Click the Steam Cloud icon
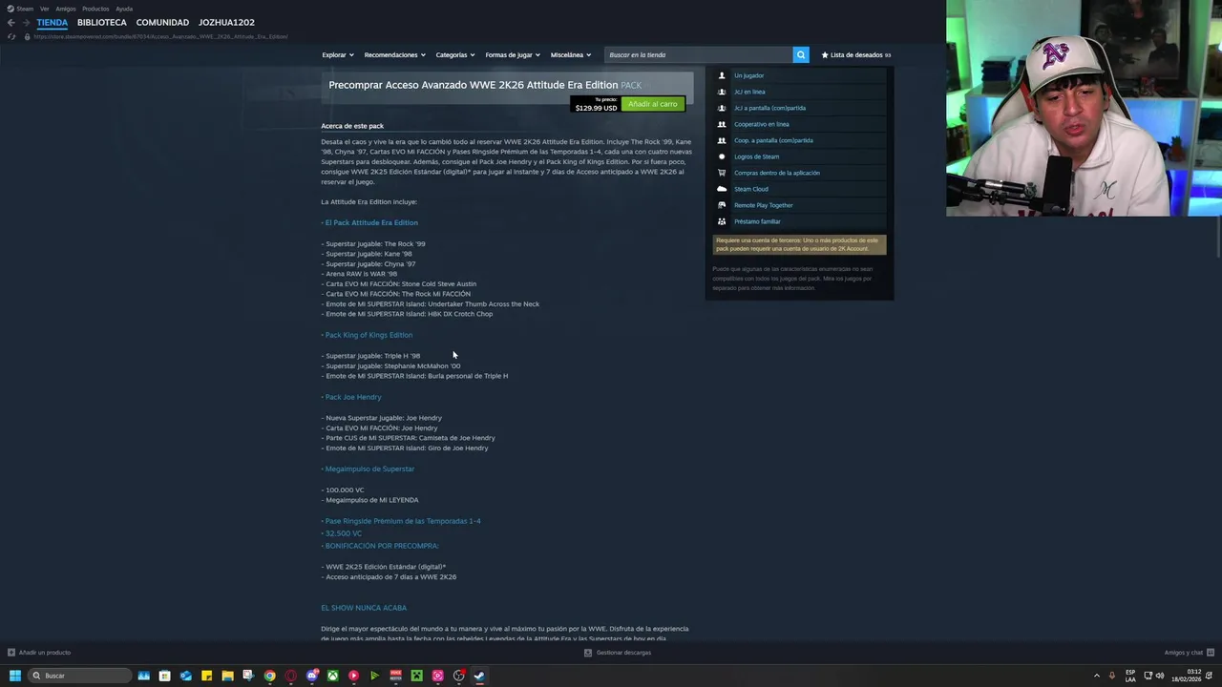Screen dimensions: 1222x687 [x=722, y=189]
